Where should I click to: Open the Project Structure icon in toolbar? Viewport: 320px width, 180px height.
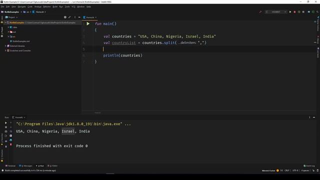coord(309,12)
